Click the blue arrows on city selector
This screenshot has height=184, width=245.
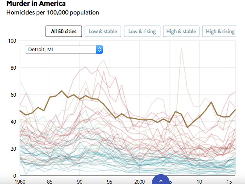pyautogui.click(x=99, y=50)
